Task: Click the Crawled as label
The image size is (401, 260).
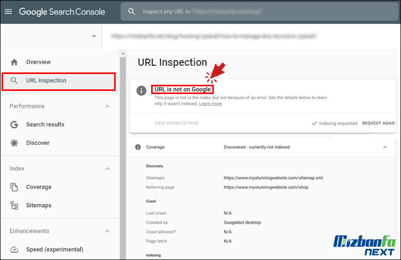Action: 157,222
